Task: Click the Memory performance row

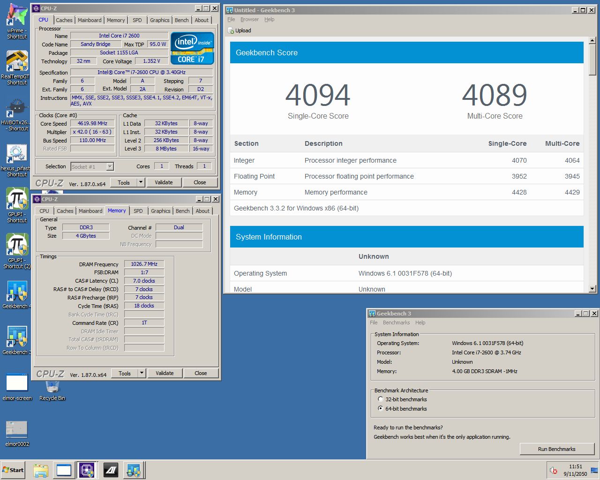Action: 407,192
